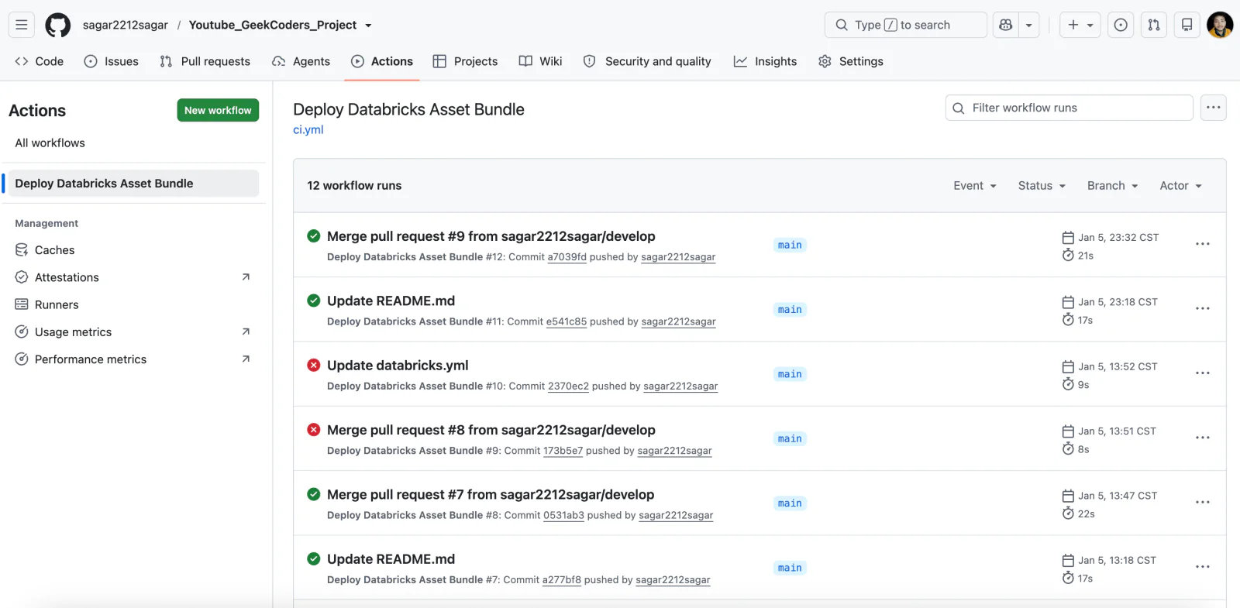
Task: Expand the Event filter dropdown
Action: [975, 186]
